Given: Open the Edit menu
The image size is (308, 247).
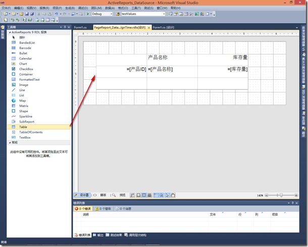Looking at the screenshot, I should tap(19, 8).
